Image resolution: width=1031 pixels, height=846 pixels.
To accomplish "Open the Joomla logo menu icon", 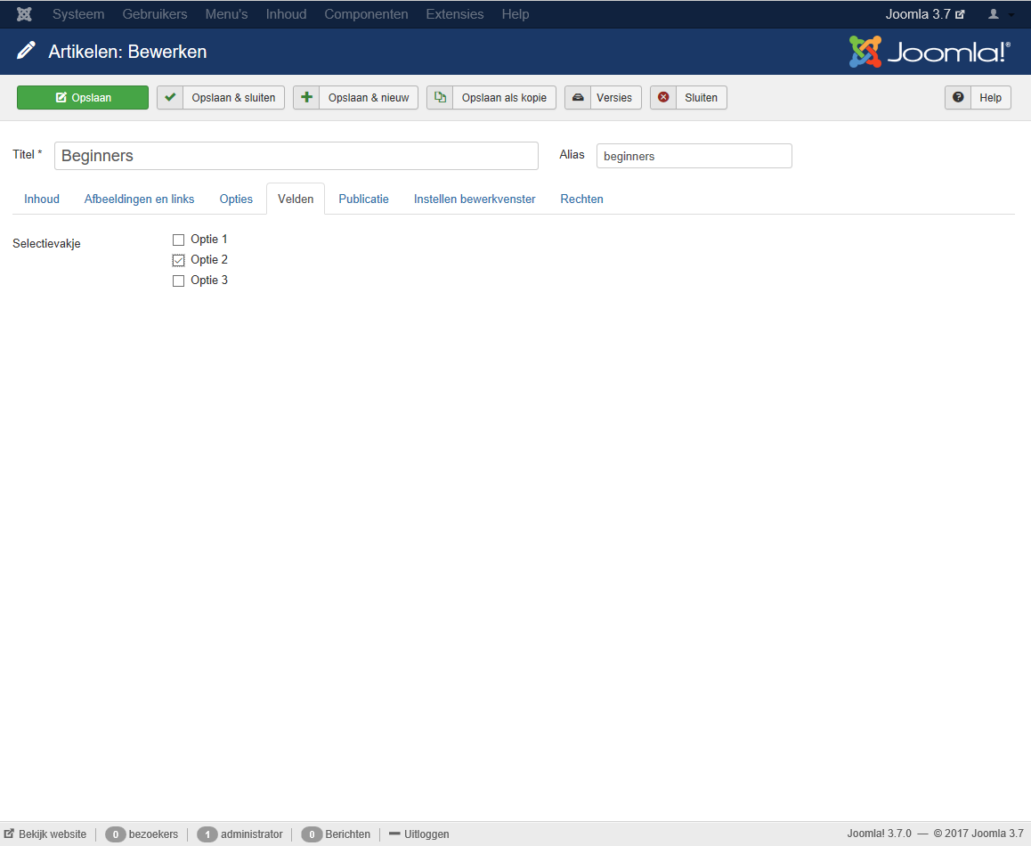I will pyautogui.click(x=24, y=14).
